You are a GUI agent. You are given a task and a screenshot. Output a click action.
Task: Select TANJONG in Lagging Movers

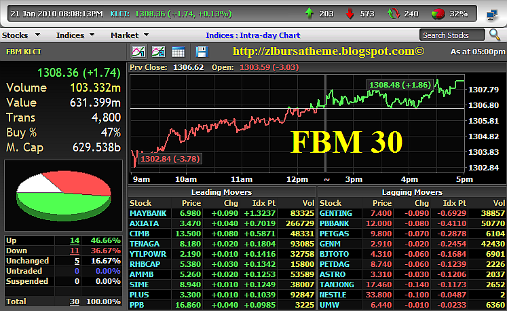pyautogui.click(x=337, y=285)
